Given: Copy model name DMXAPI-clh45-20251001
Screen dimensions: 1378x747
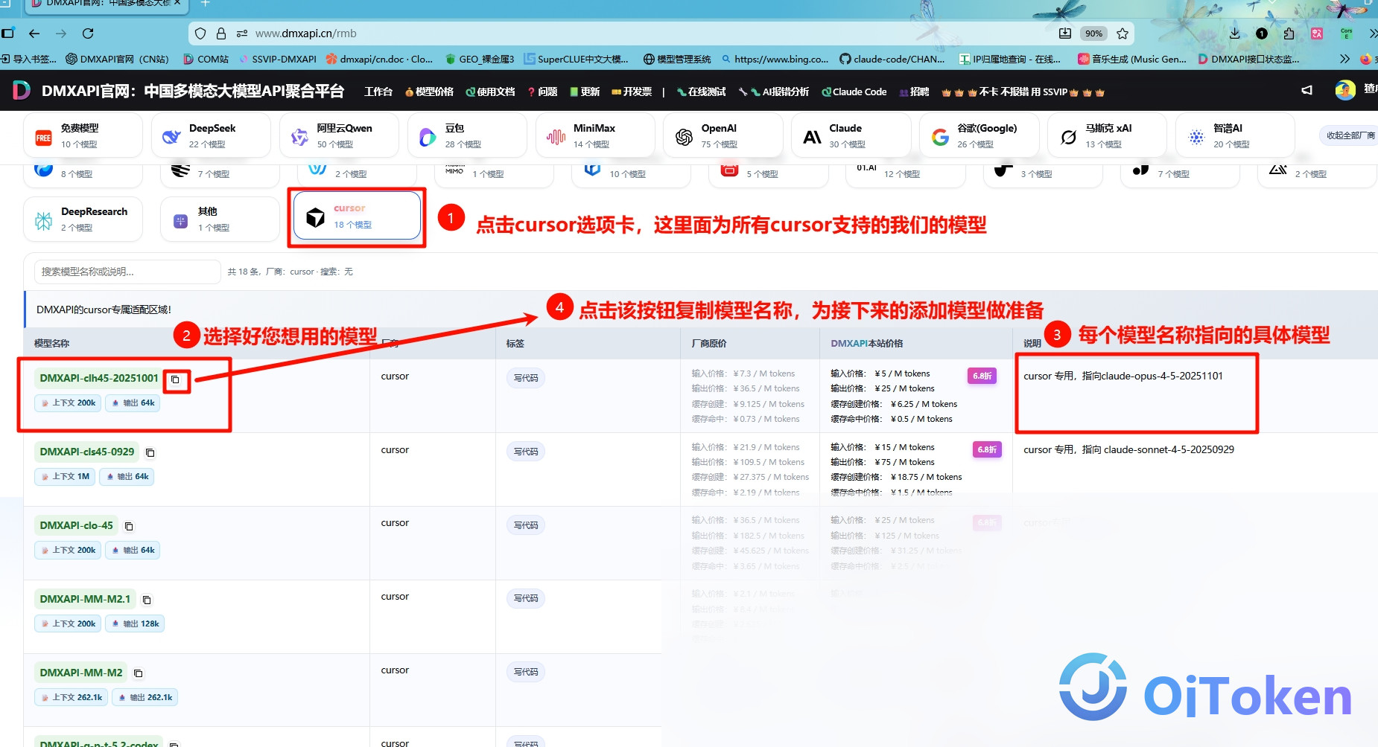Looking at the screenshot, I should (175, 379).
